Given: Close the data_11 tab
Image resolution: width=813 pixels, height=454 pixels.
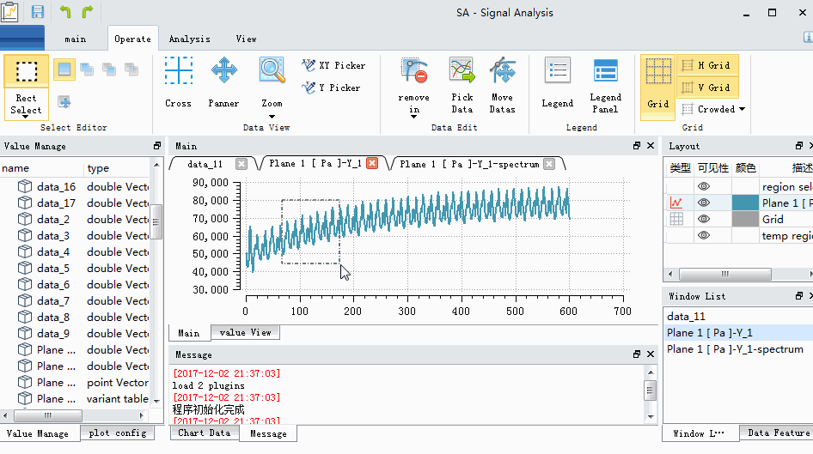Looking at the screenshot, I should point(241,164).
